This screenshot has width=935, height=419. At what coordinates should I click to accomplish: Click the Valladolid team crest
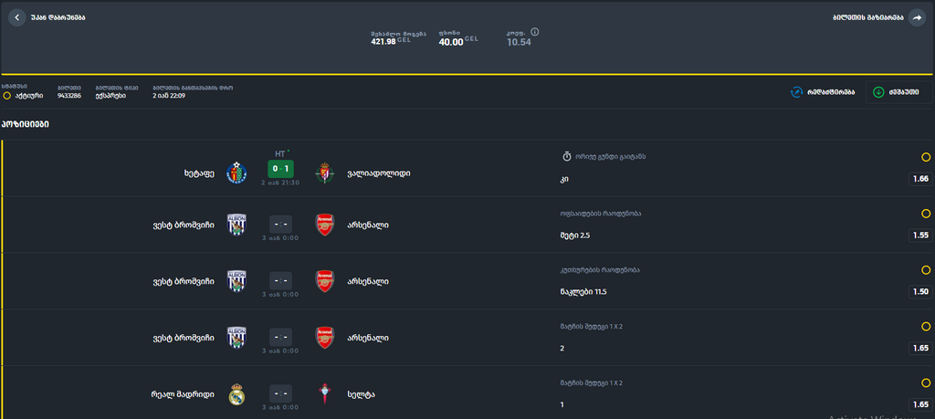[324, 173]
